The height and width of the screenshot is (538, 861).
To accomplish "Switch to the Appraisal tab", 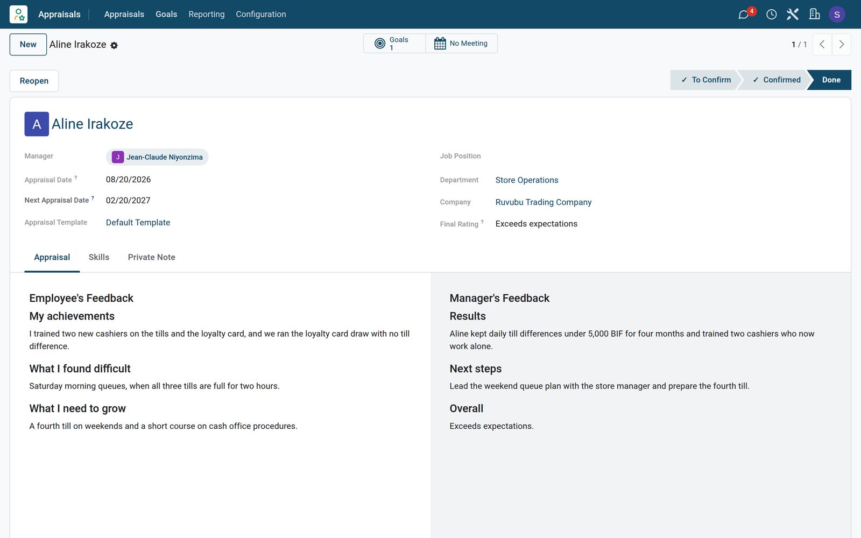I will (x=52, y=257).
